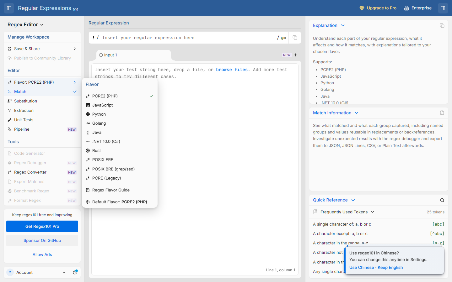
Task: Open the regex delimiter options dots
Action: pyautogui.click(x=94, y=38)
